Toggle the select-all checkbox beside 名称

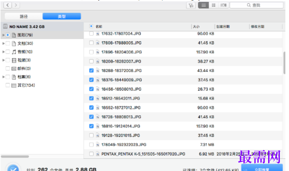(x=91, y=26)
